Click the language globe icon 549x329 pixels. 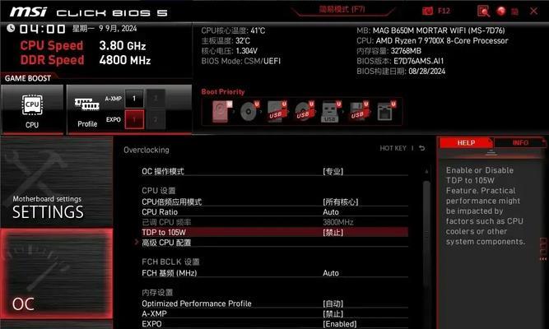coord(501,12)
